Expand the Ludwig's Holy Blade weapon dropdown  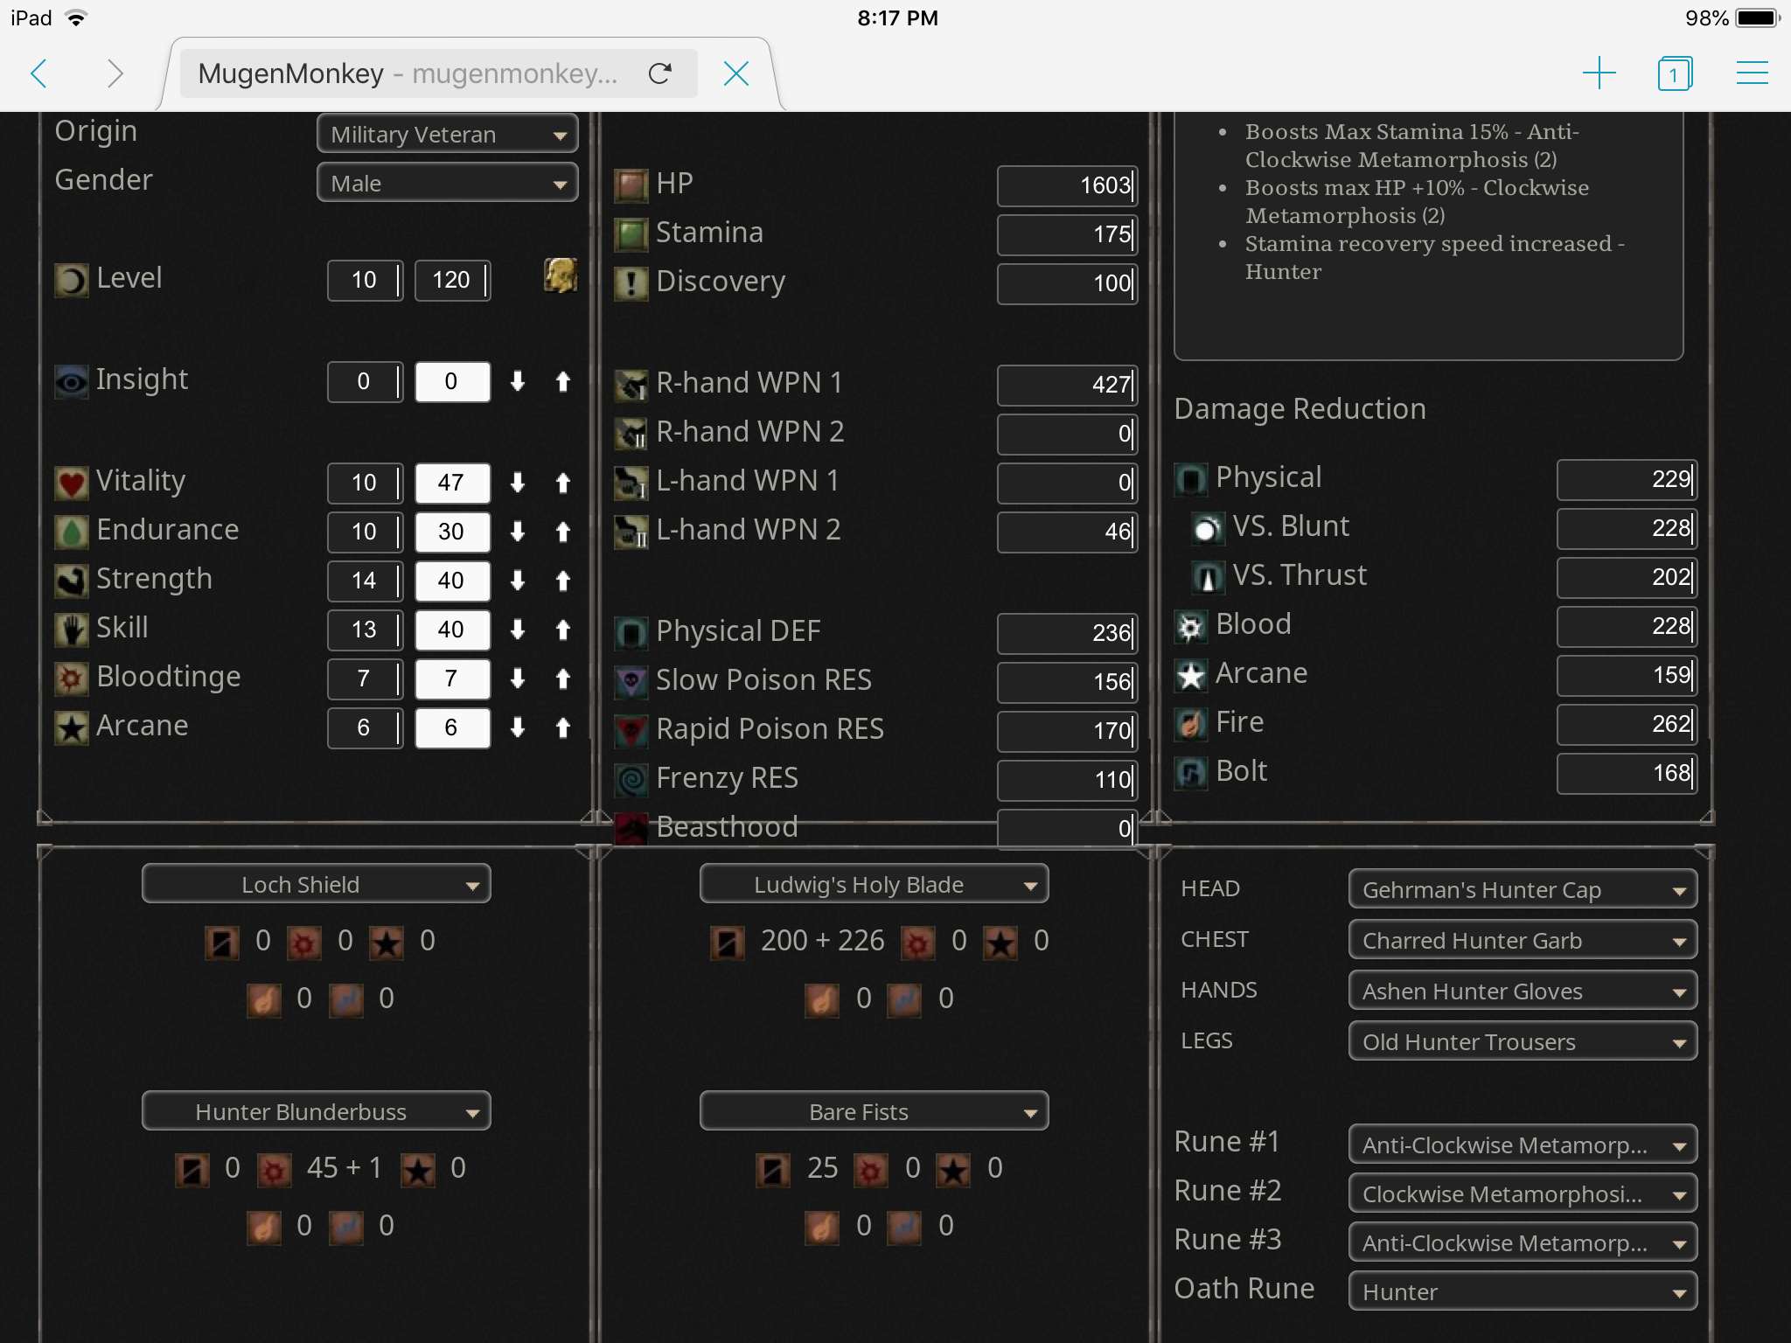(873, 885)
